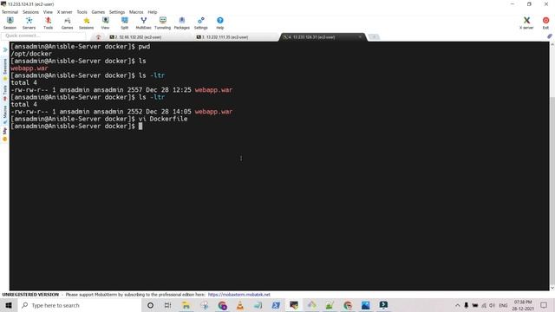The width and height of the screenshot is (555, 312).
Task: Switch to tab 2. 52.66.132.202 (ec2-user)
Action: pos(138,36)
